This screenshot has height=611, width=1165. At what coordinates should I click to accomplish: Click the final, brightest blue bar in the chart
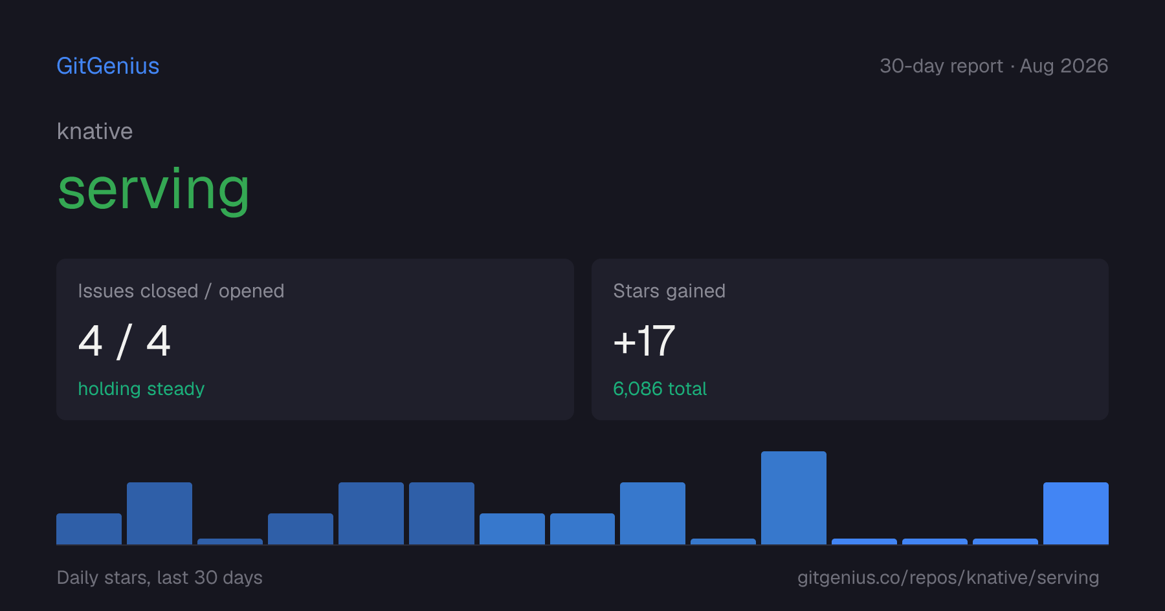tap(1076, 513)
